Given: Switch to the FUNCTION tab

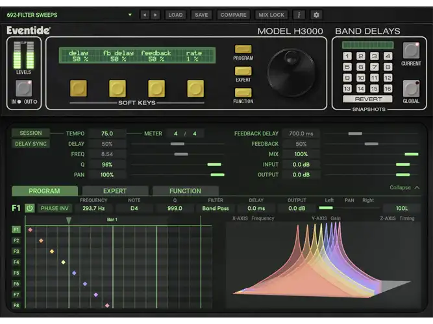Looking at the screenshot, I should [x=185, y=191].
